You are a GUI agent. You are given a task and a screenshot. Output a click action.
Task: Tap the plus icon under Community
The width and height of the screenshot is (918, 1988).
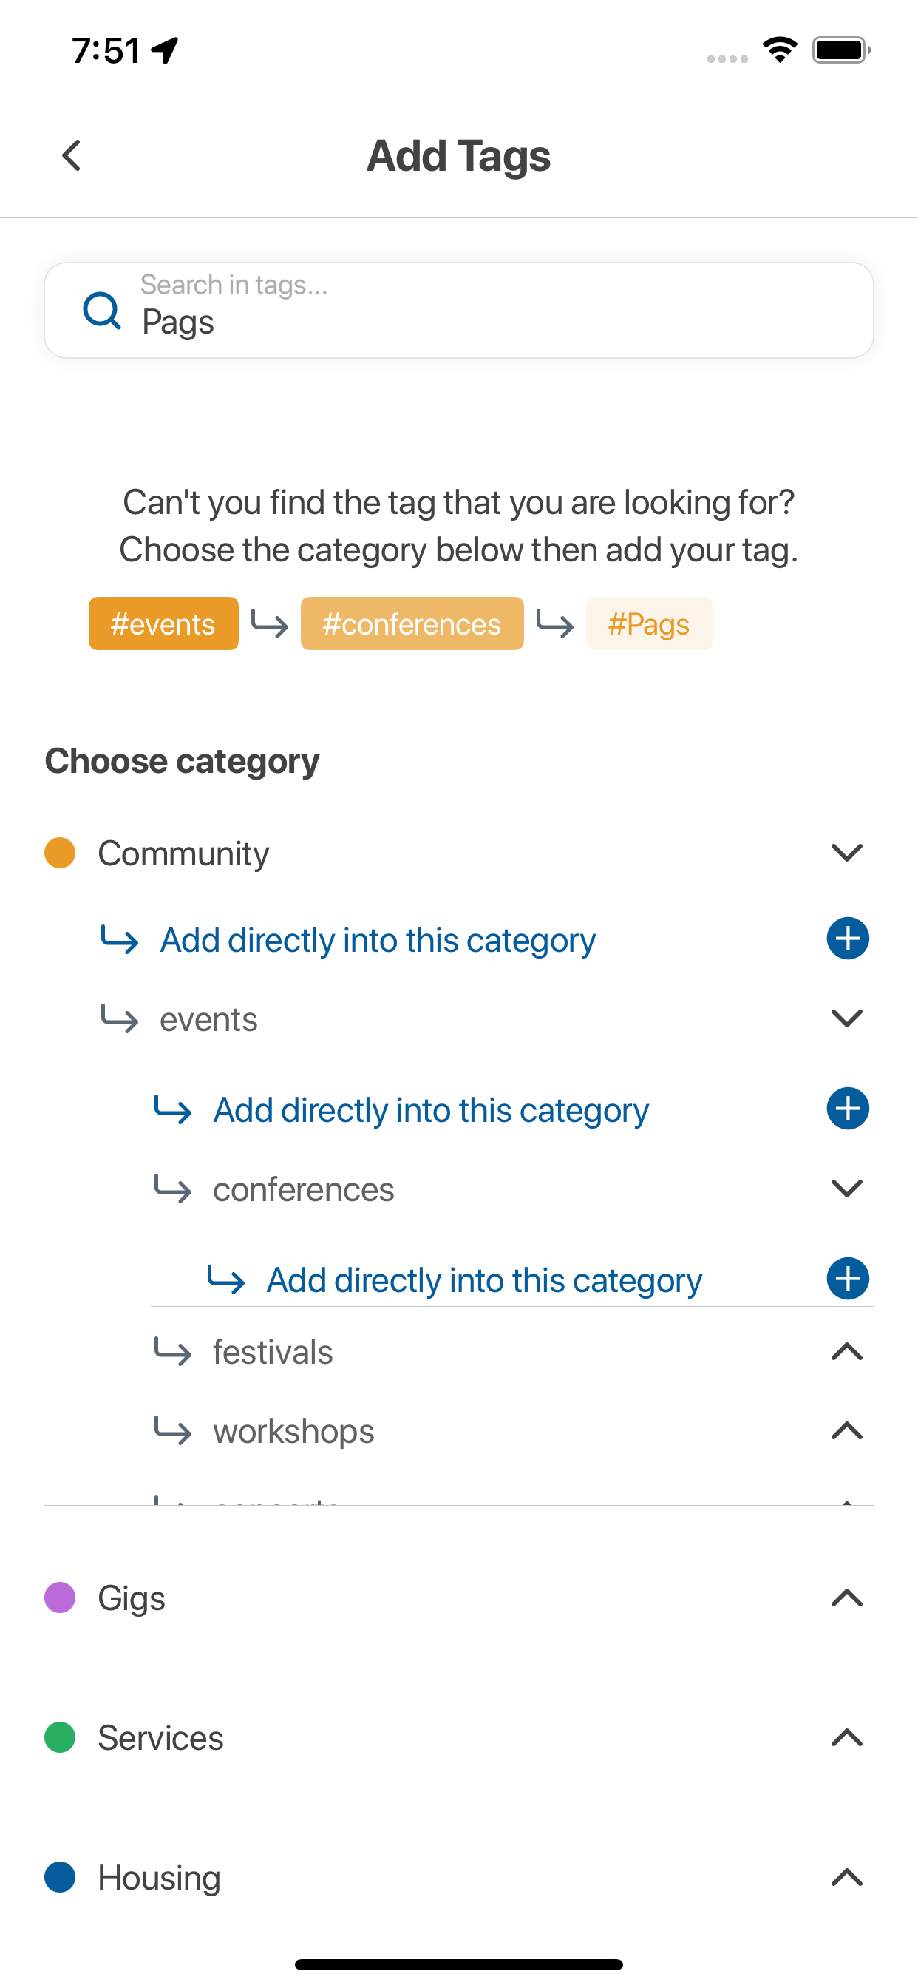[x=848, y=939]
